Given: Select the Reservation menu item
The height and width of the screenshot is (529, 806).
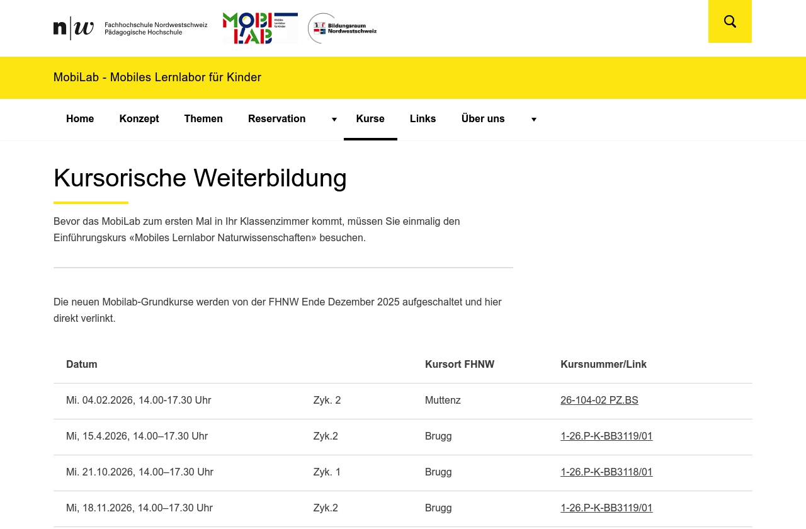Looking at the screenshot, I should 276,119.
